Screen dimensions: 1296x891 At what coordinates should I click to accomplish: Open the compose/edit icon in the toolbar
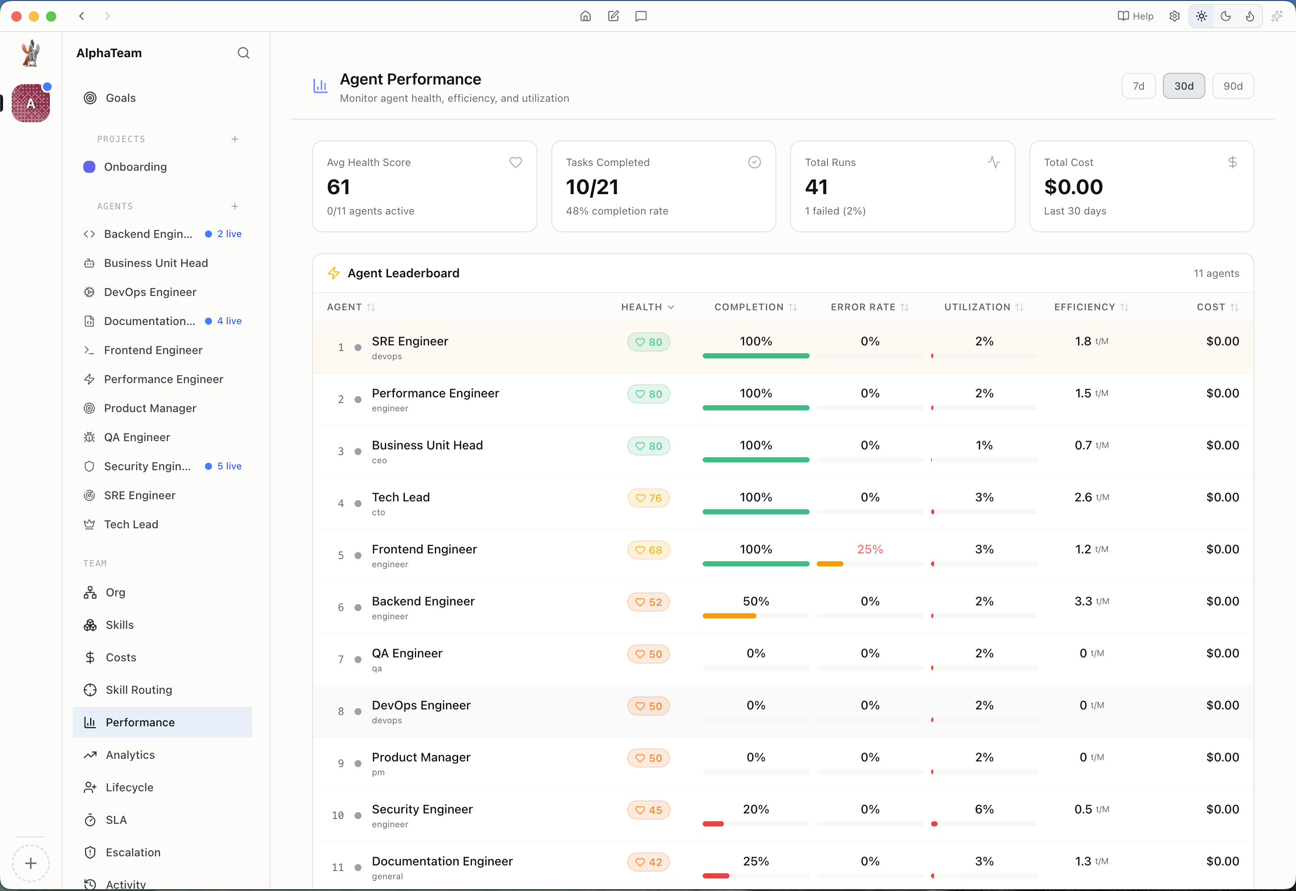pos(613,16)
